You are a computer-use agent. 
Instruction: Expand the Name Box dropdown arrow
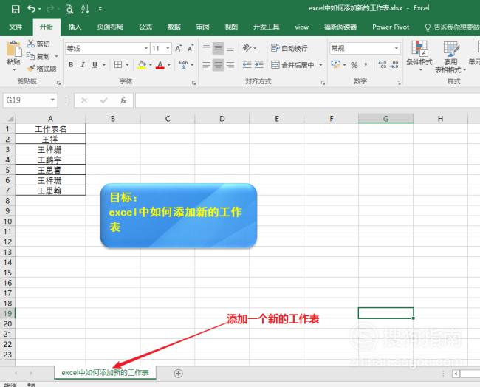coord(52,100)
